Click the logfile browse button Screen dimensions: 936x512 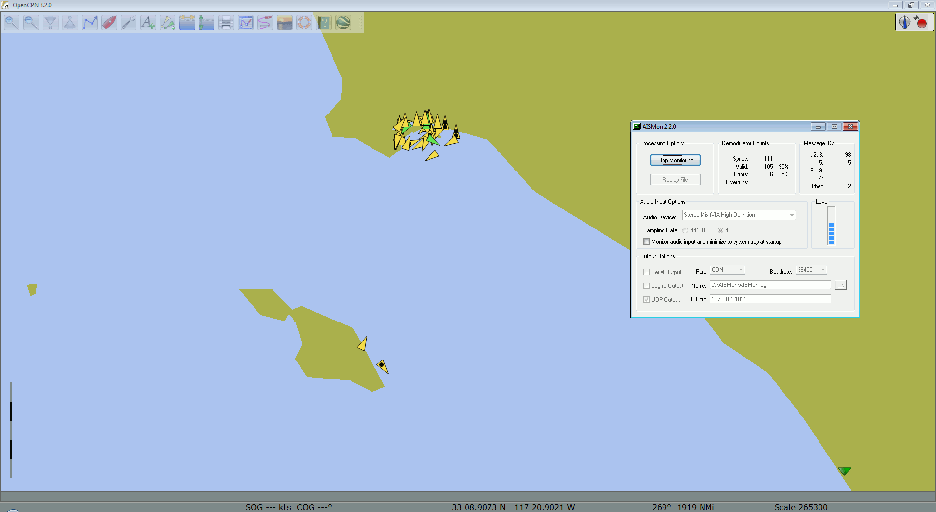[840, 285]
